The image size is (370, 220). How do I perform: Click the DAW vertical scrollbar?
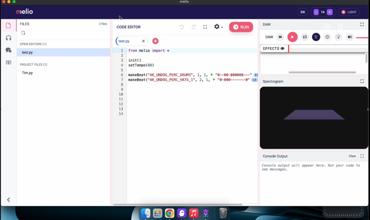(x=366, y=58)
